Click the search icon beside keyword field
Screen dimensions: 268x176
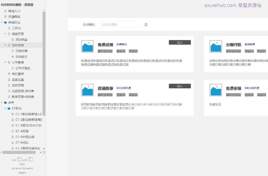coord(146,24)
